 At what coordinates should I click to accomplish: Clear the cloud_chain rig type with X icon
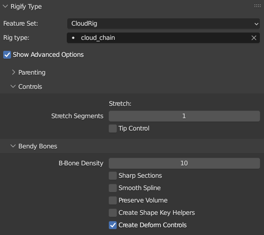[254, 38]
